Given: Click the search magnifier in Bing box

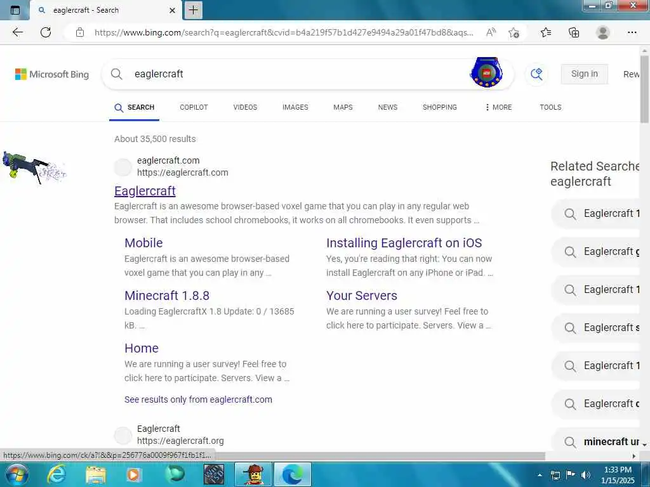Looking at the screenshot, I should pyautogui.click(x=117, y=74).
